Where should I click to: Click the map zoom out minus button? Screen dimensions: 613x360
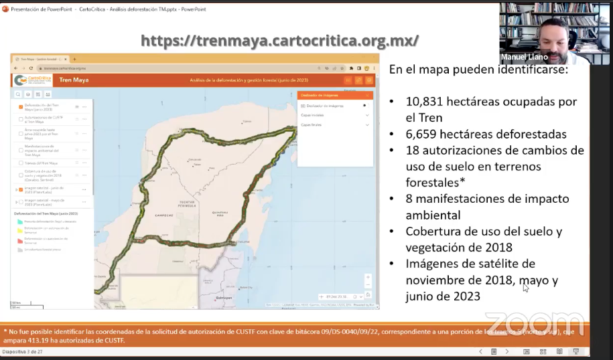click(368, 285)
